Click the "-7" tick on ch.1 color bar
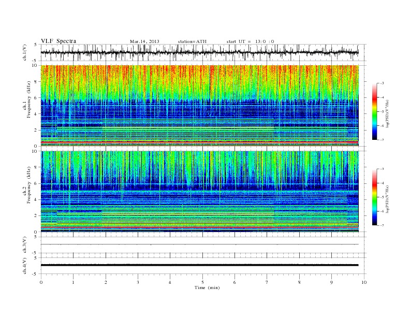Viewport: 410px width, 317px height. pyautogui.click(x=382, y=140)
